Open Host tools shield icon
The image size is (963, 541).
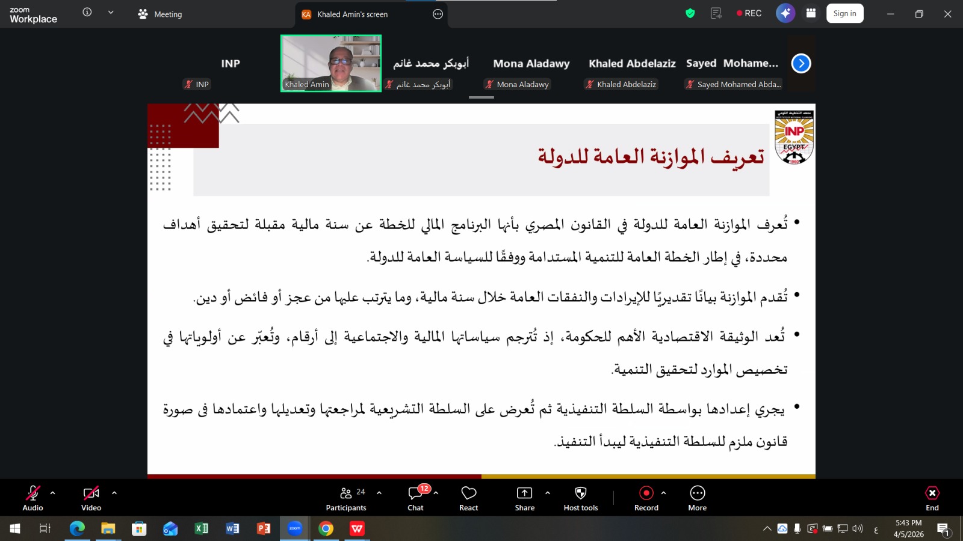pyautogui.click(x=580, y=498)
